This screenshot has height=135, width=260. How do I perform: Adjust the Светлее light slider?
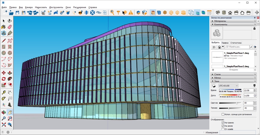[230, 103]
